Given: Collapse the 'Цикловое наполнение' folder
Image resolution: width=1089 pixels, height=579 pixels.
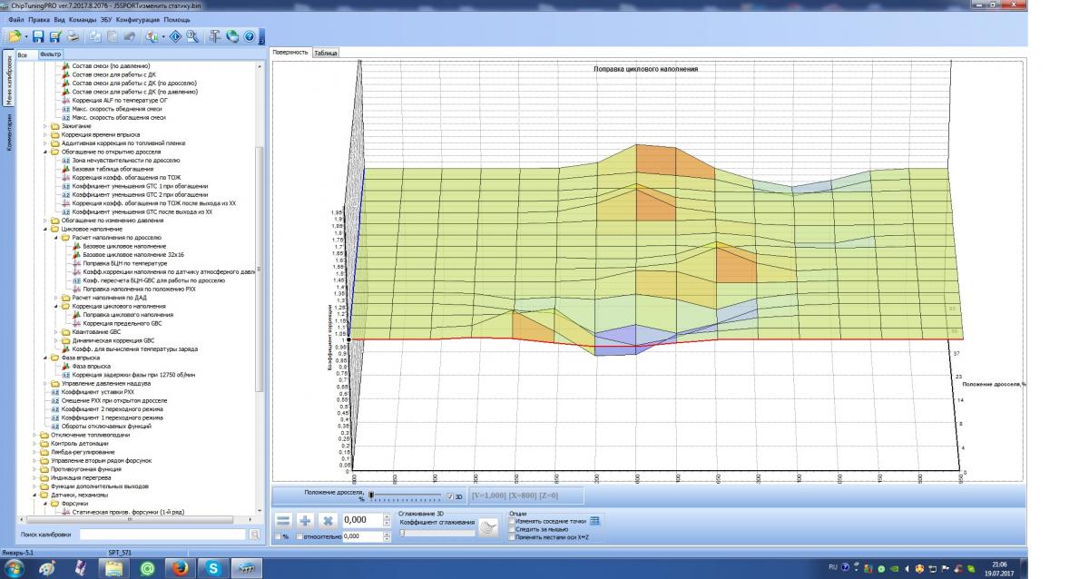Looking at the screenshot, I should point(46,230).
